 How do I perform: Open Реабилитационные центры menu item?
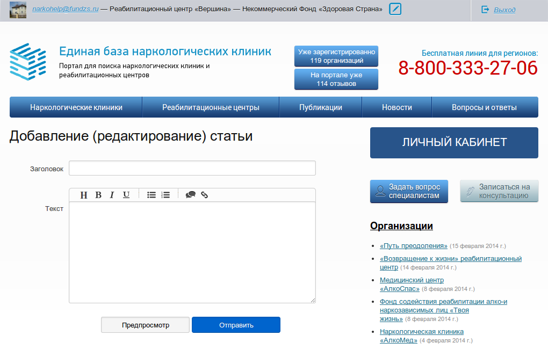pos(211,107)
